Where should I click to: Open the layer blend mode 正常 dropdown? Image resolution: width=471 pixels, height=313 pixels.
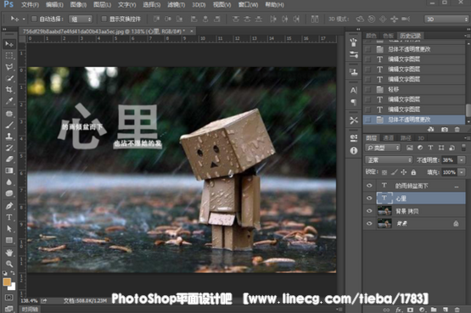pyautogui.click(x=389, y=160)
